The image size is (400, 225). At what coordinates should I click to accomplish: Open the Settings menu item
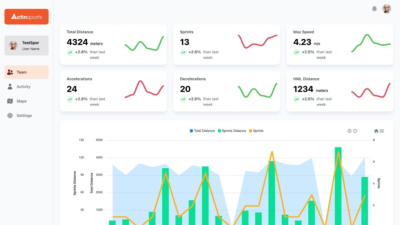coord(26,115)
